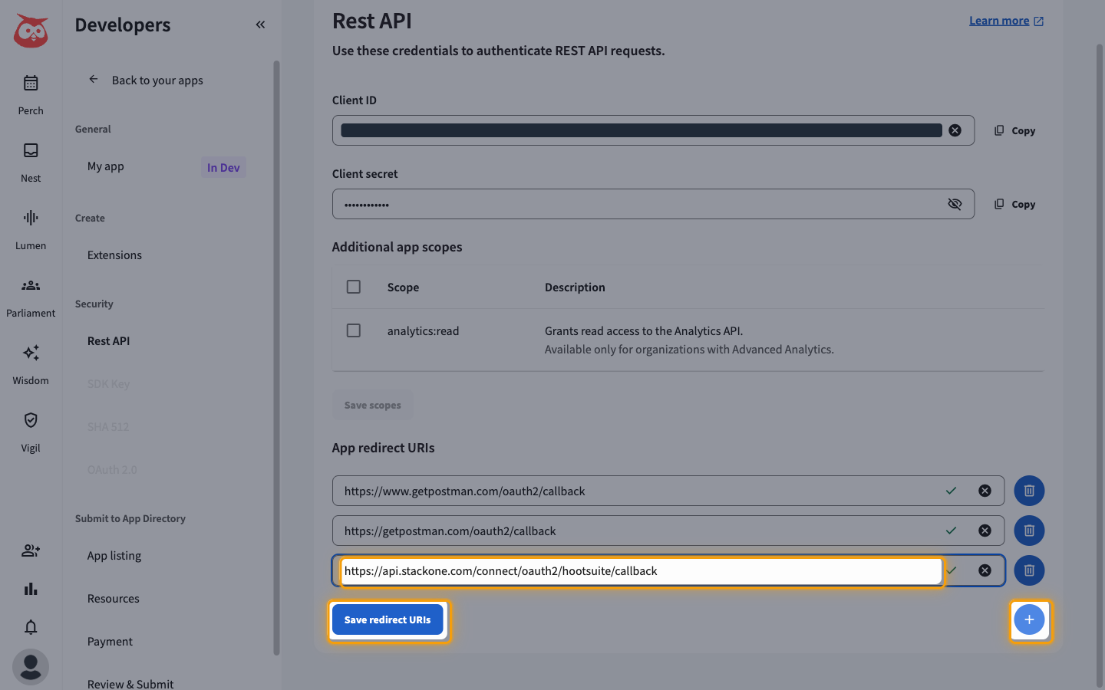Collapse the Developers sidebar panel
Viewport: 1105px width, 690px height.
pos(260,25)
